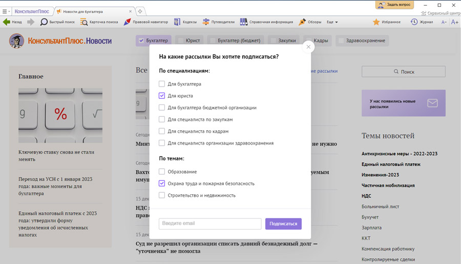This screenshot has width=461, height=264.
Task: Open the hamburger menu dropdown at top-left
Action: pos(5,11)
